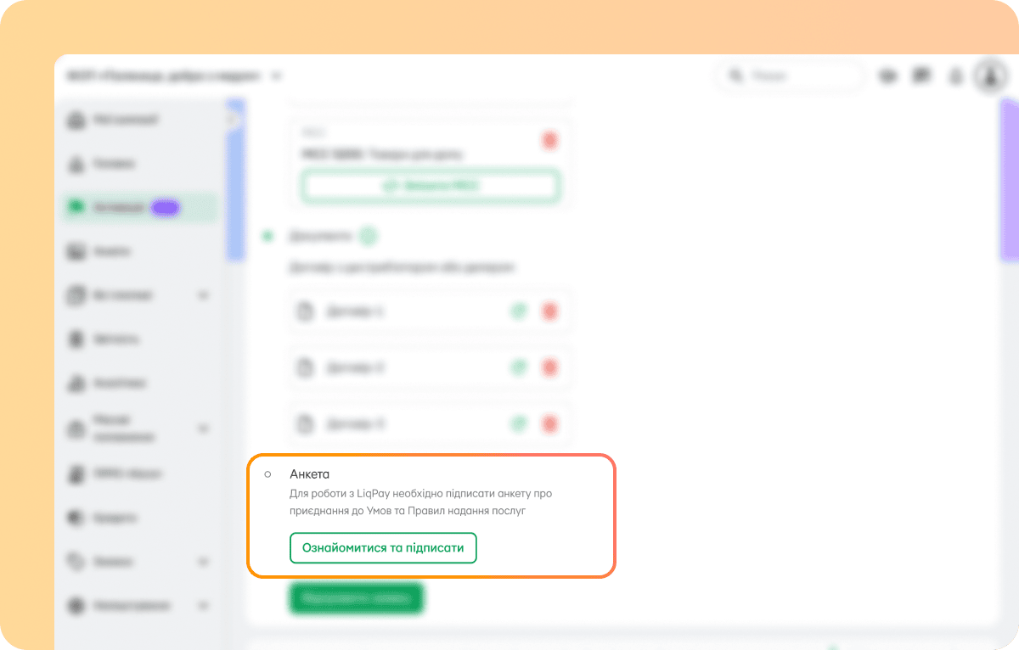
Task: Open the bell notifications icon
Action: 955,76
